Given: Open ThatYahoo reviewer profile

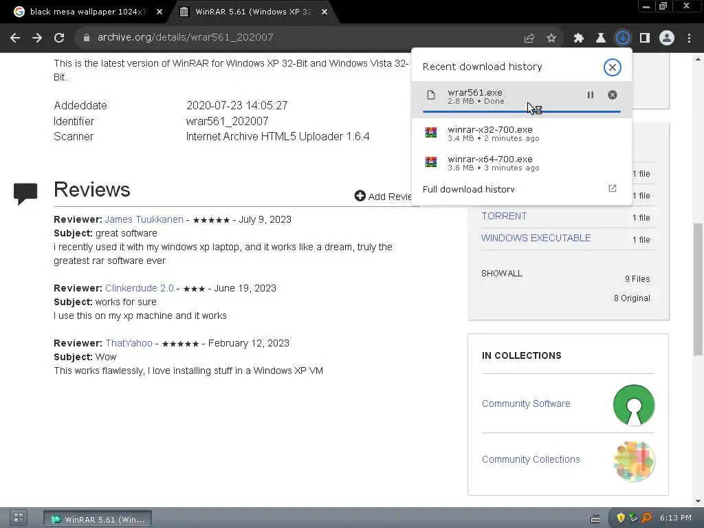Looking at the screenshot, I should click(x=129, y=343).
